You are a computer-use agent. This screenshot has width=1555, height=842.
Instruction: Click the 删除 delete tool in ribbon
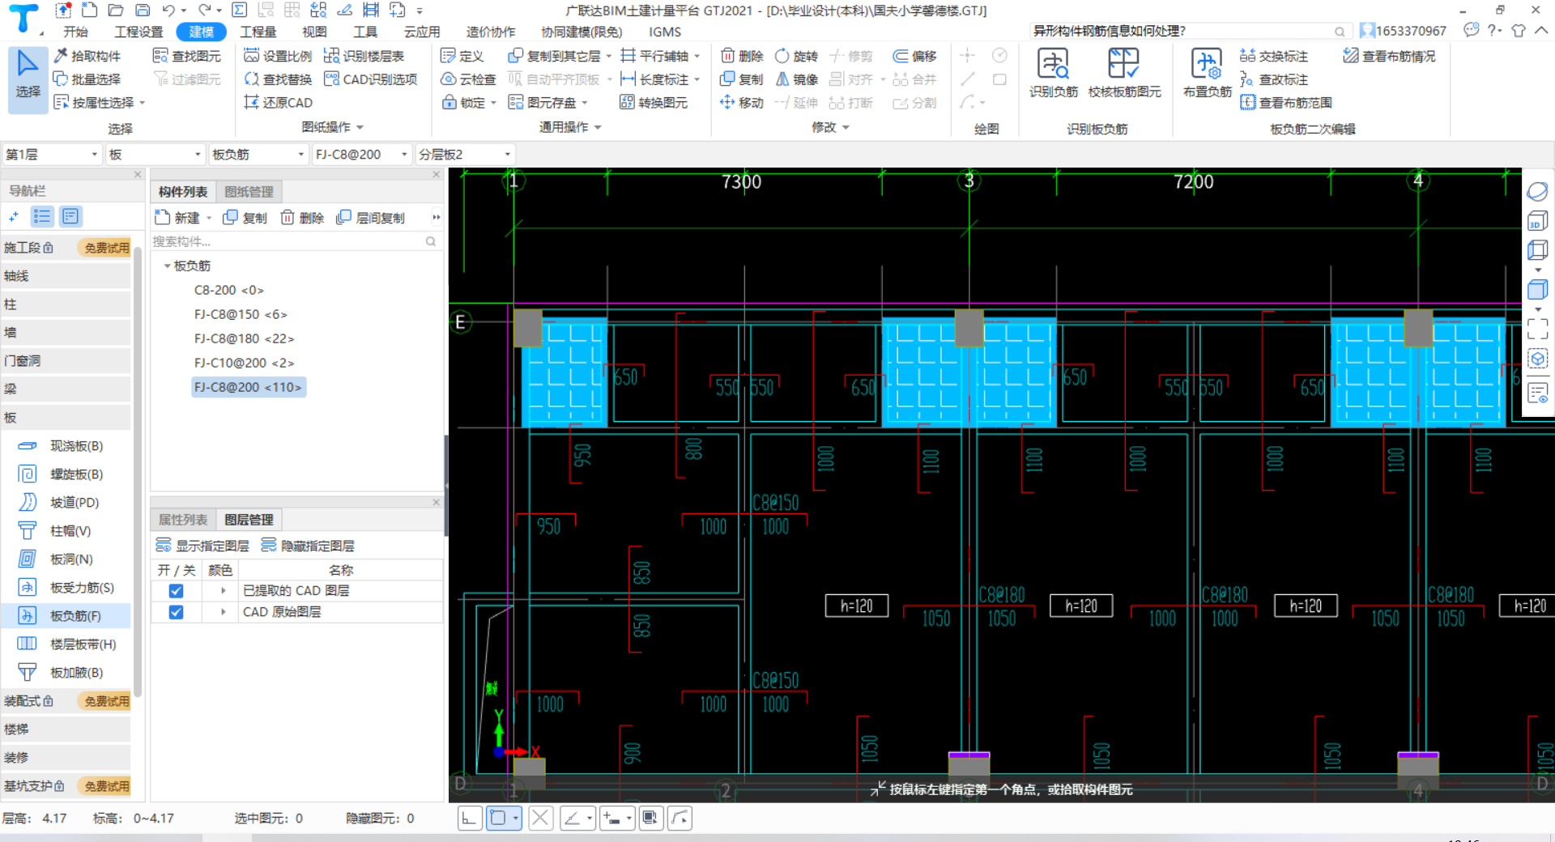[742, 56]
